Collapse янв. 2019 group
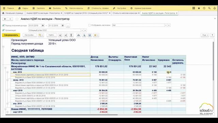 [x=7, y=72]
